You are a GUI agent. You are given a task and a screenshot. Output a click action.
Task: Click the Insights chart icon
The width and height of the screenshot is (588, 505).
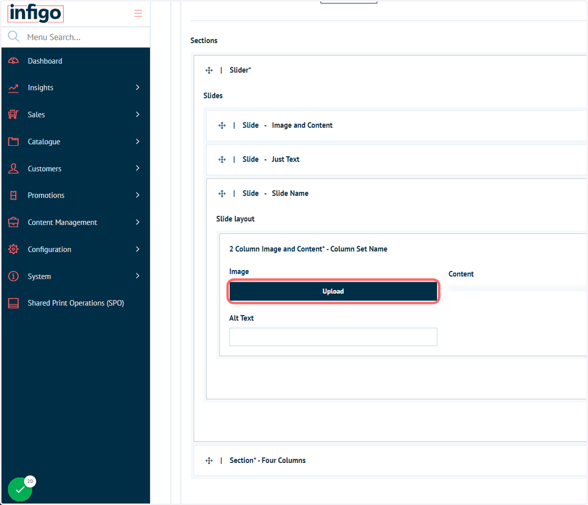click(x=14, y=88)
